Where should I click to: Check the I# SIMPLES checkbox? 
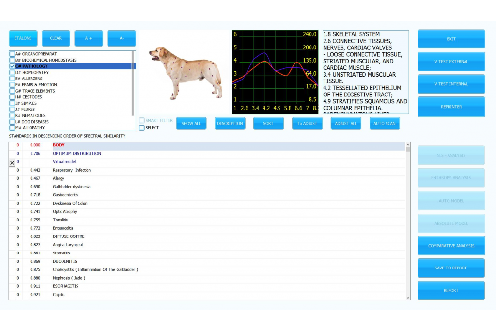12,103
